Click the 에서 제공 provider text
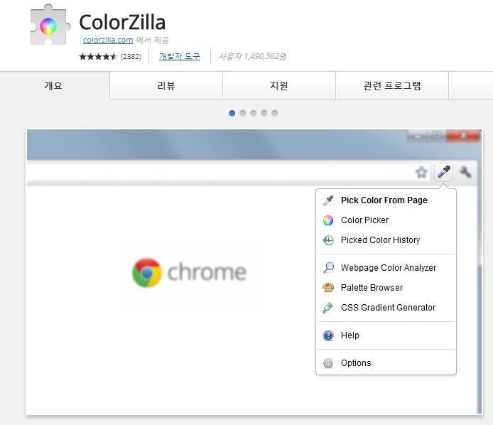Image resolution: width=493 pixels, height=425 pixels. [x=153, y=41]
